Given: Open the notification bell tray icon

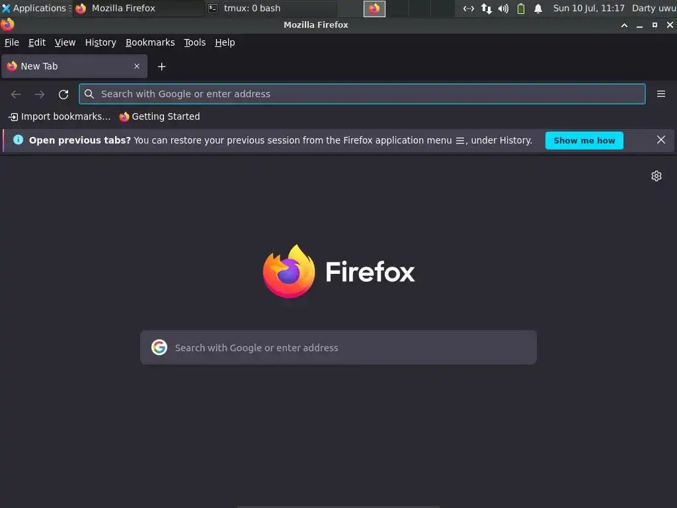Looking at the screenshot, I should pyautogui.click(x=538, y=8).
